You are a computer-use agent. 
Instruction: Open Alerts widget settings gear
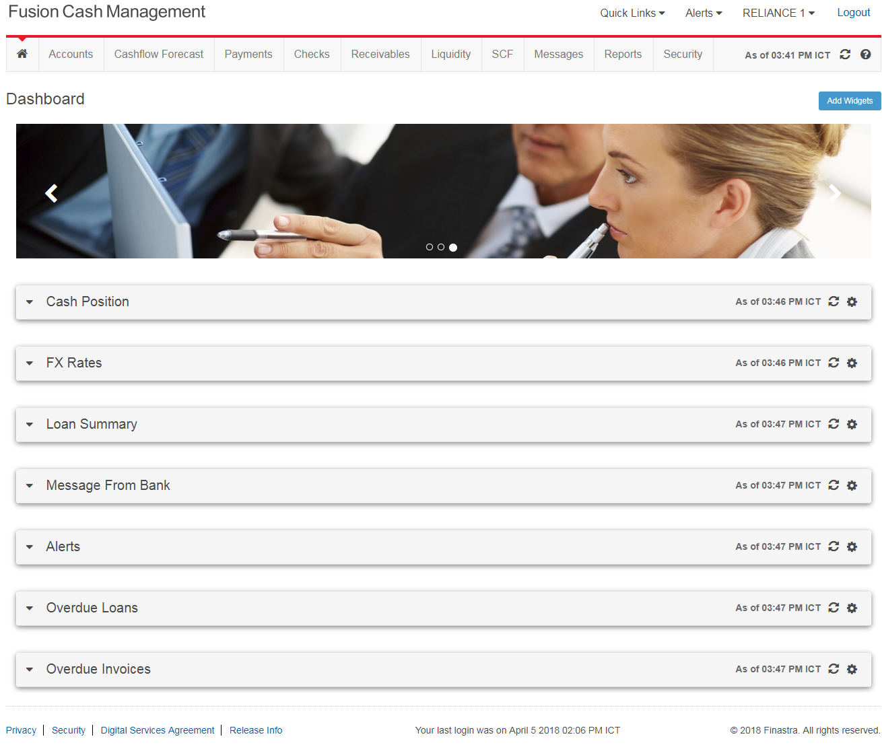pos(852,546)
